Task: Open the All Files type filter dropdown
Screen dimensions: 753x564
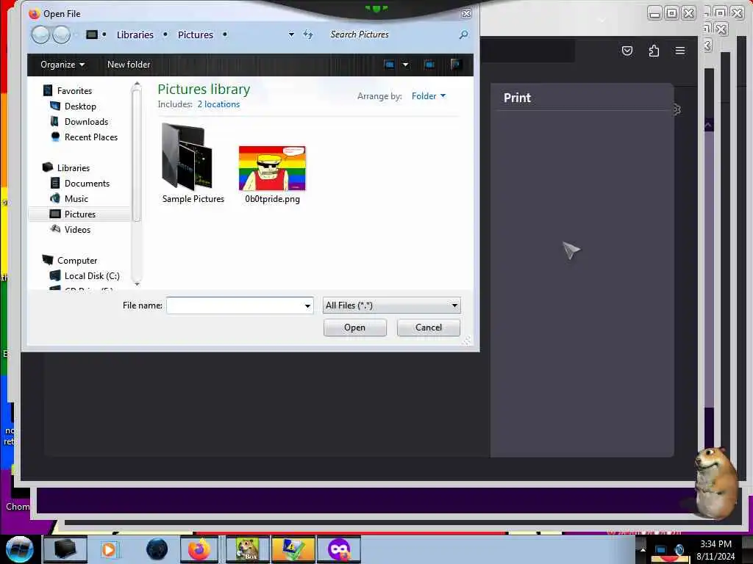Action: tap(391, 305)
